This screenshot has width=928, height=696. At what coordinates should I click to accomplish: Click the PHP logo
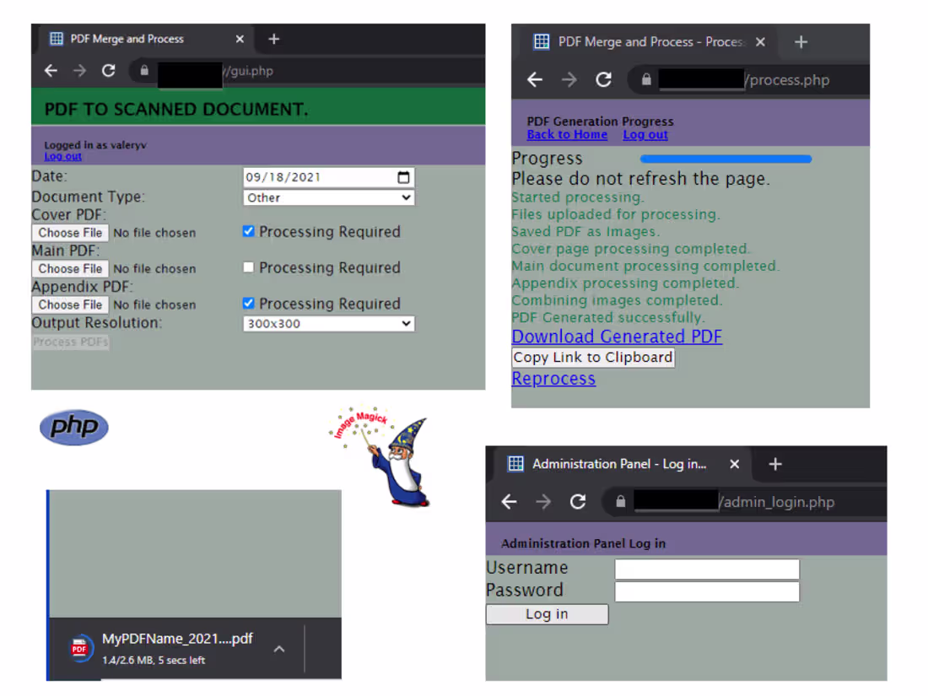pyautogui.click(x=73, y=428)
